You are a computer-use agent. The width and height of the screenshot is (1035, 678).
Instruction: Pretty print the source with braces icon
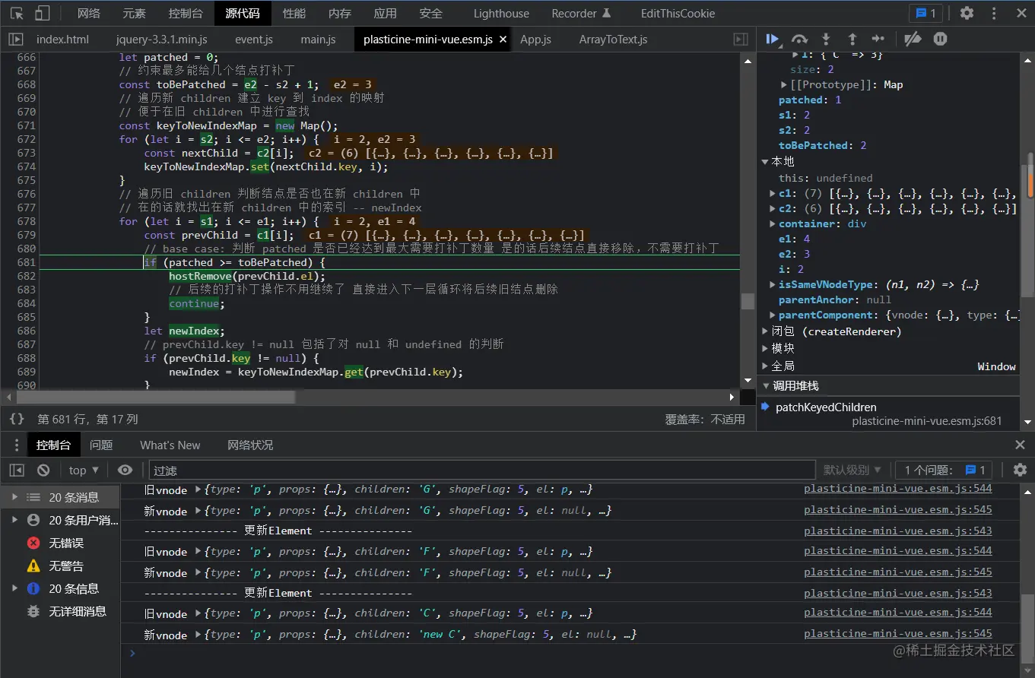[17, 419]
